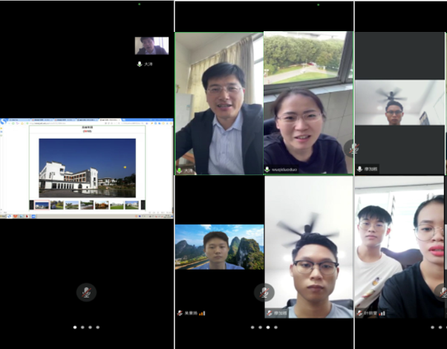The width and height of the screenshot is (447, 349).
Task: Select the first page dot under the shared screen
Action: pos(74,327)
